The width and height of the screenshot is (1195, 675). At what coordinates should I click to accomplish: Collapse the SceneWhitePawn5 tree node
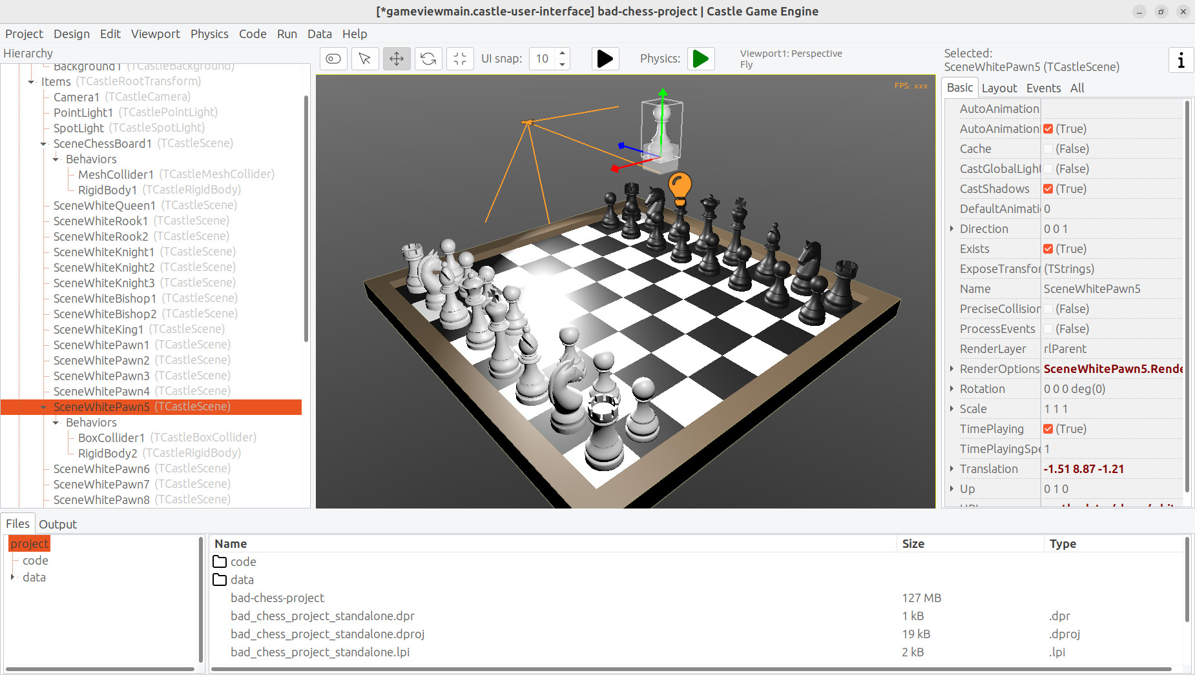[43, 407]
